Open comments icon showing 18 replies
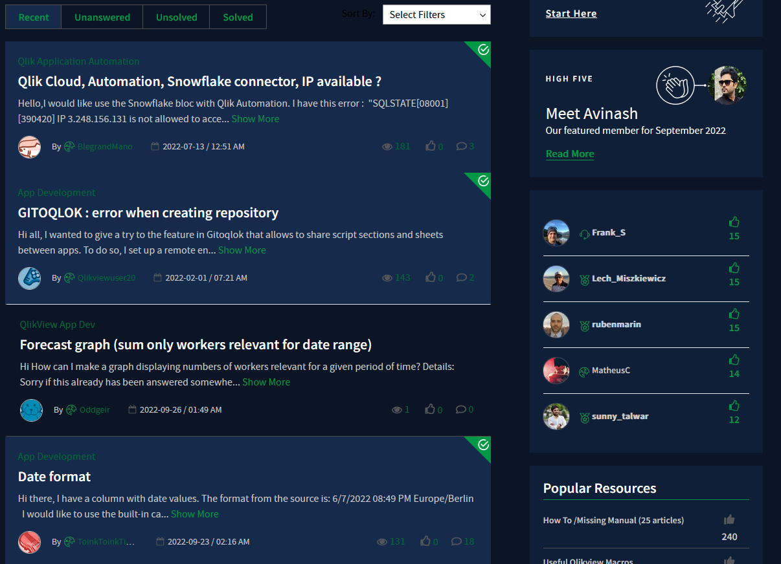 [457, 541]
